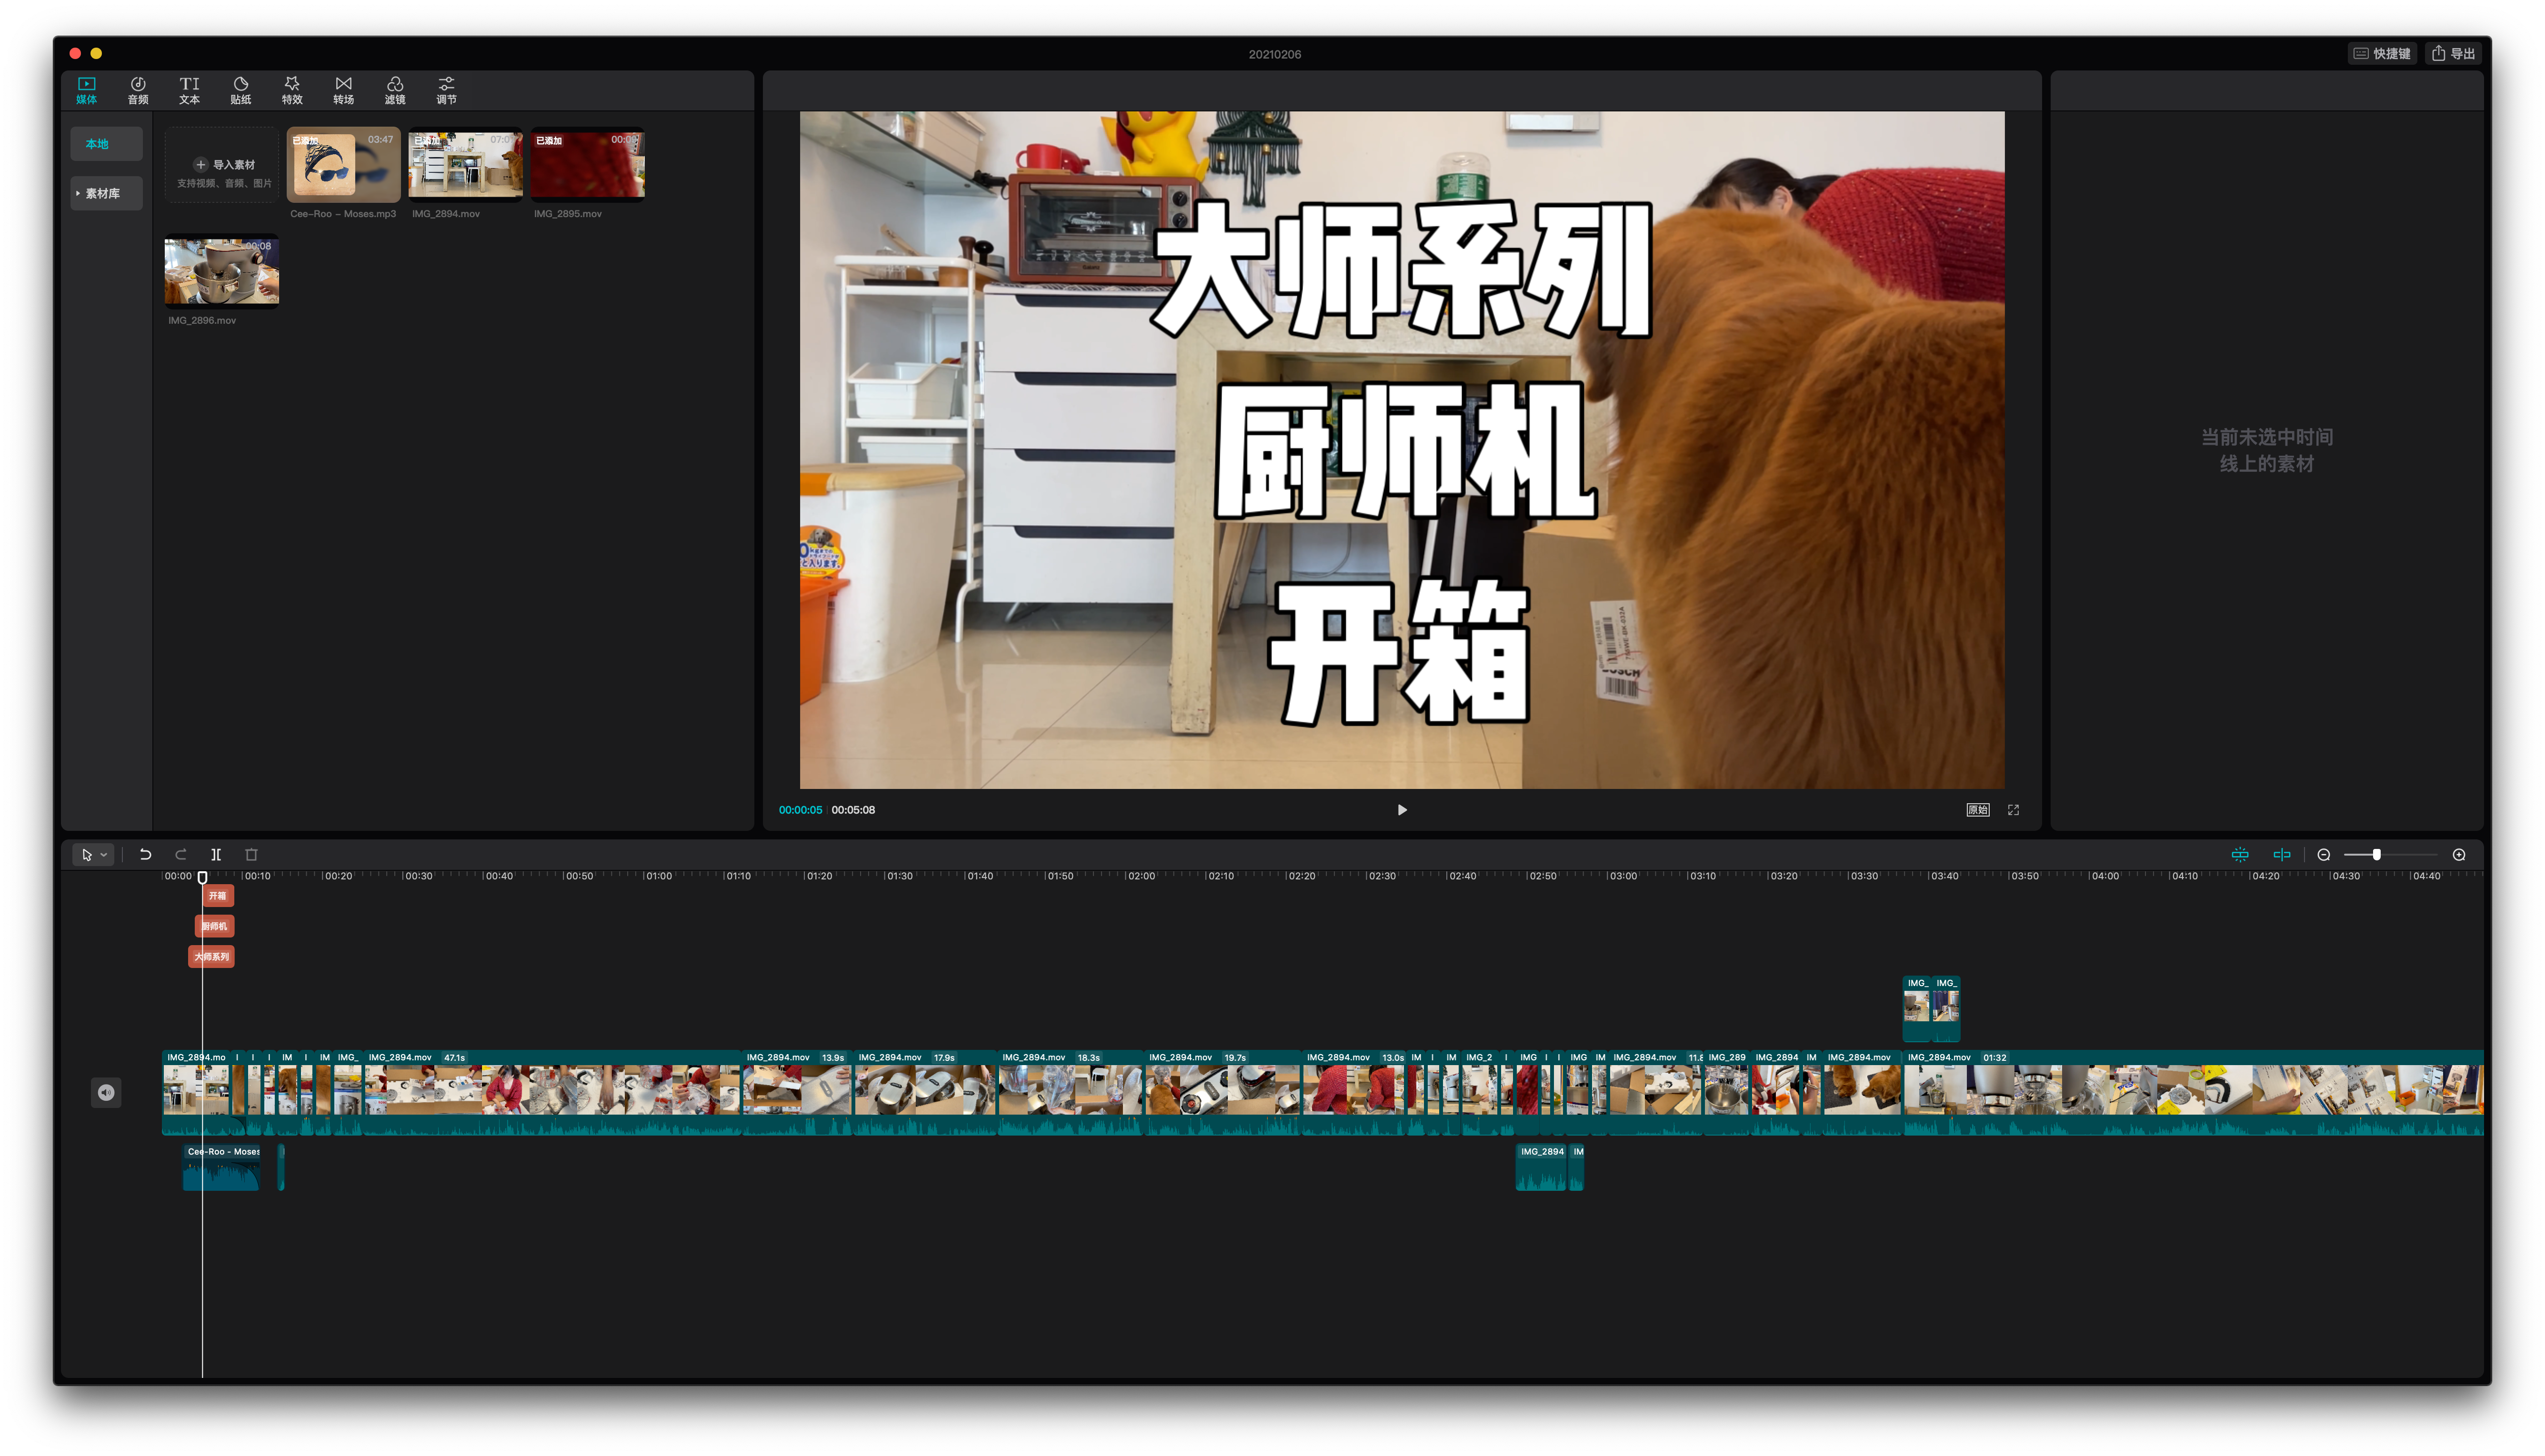Toggle the preview axis snap icon
2545x1456 pixels.
2281,854
